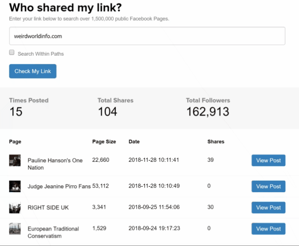Image resolution: width=299 pixels, height=246 pixels.
Task: Click the date 2018-11-28 10:11:41
Action: click(154, 160)
